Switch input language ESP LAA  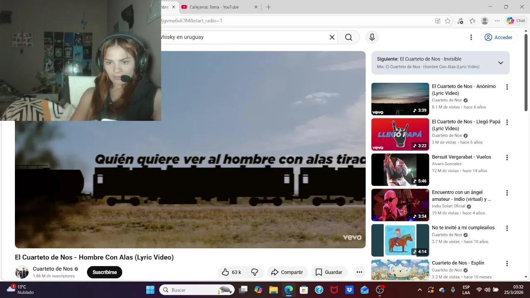click(466, 290)
